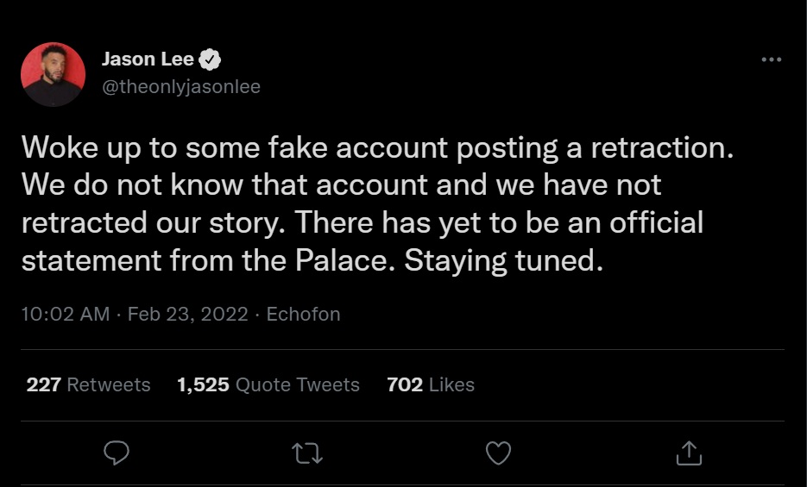Show the 702 Likes list
The image size is (807, 487).
coord(431,384)
